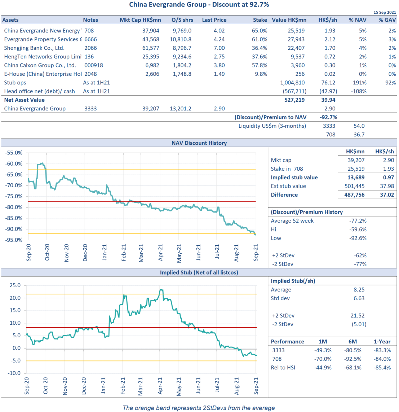The height and width of the screenshot is (412, 399).
Task: Click the Low discount value "-92.6%"
Action: 358,238
